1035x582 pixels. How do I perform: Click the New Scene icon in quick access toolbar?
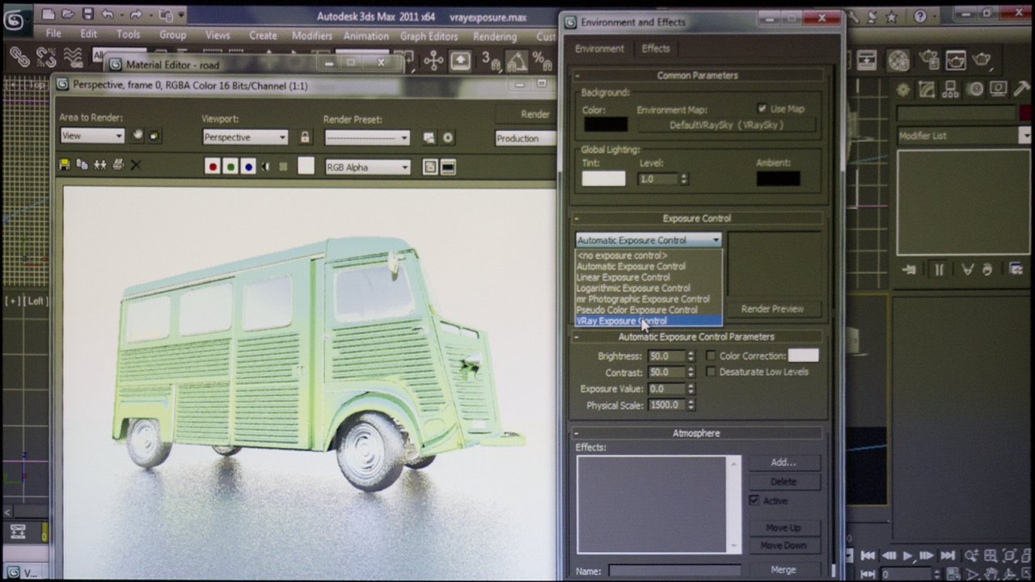tap(49, 15)
